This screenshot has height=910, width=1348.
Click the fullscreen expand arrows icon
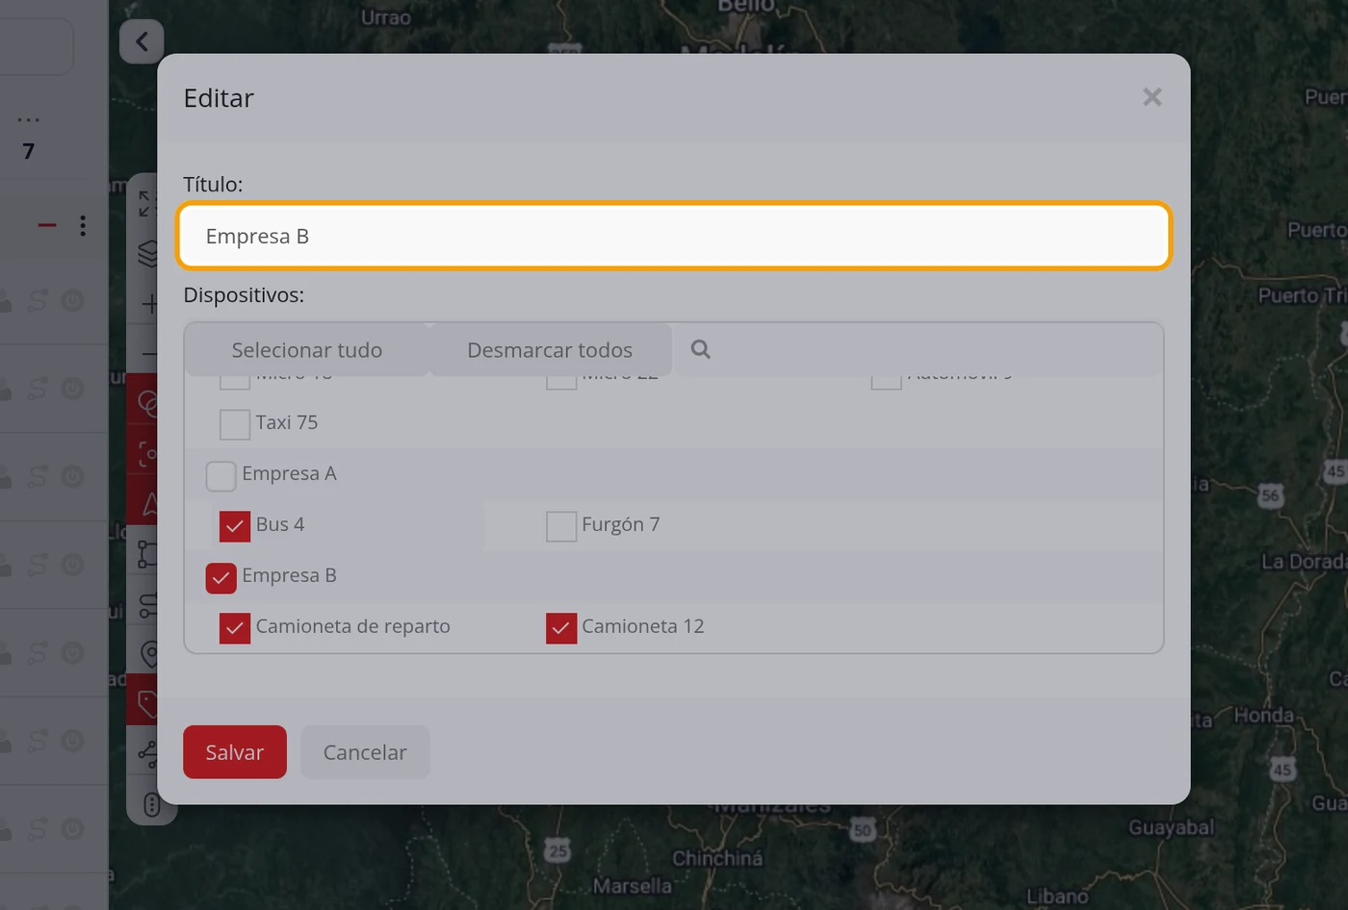tap(145, 203)
